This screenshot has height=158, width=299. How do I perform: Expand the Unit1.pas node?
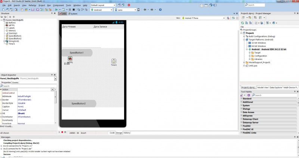244,66
